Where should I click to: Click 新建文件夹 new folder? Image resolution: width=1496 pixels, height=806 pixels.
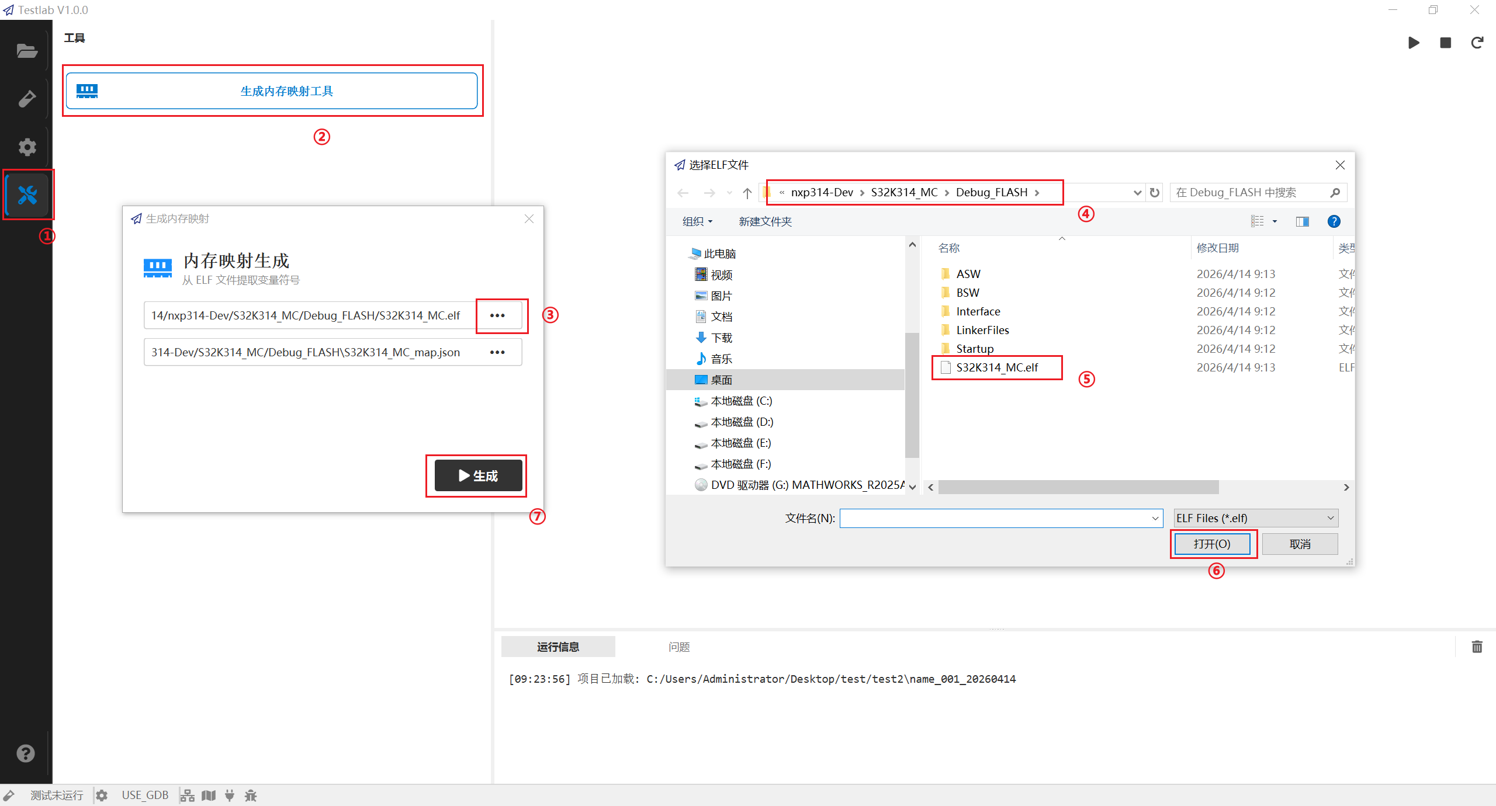tap(765, 221)
